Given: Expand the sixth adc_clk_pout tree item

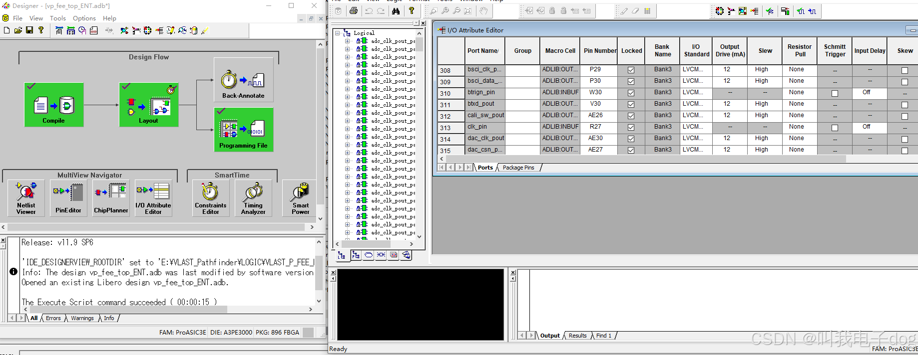Looking at the screenshot, I should 347,81.
